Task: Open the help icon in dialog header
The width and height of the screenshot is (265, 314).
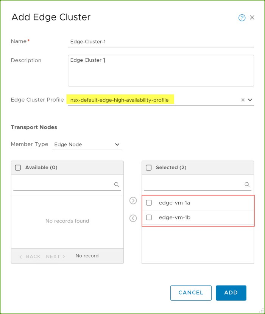Action: [x=242, y=18]
